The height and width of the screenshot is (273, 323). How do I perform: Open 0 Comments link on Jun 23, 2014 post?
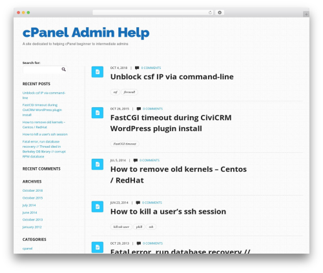tap(152, 203)
